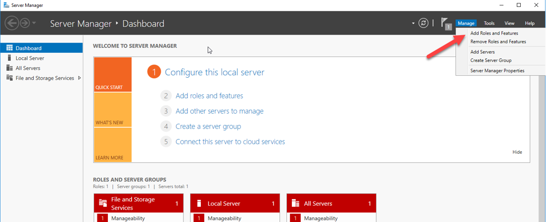Click the All Servers tile icon
The image size is (546, 222).
pos(296,203)
